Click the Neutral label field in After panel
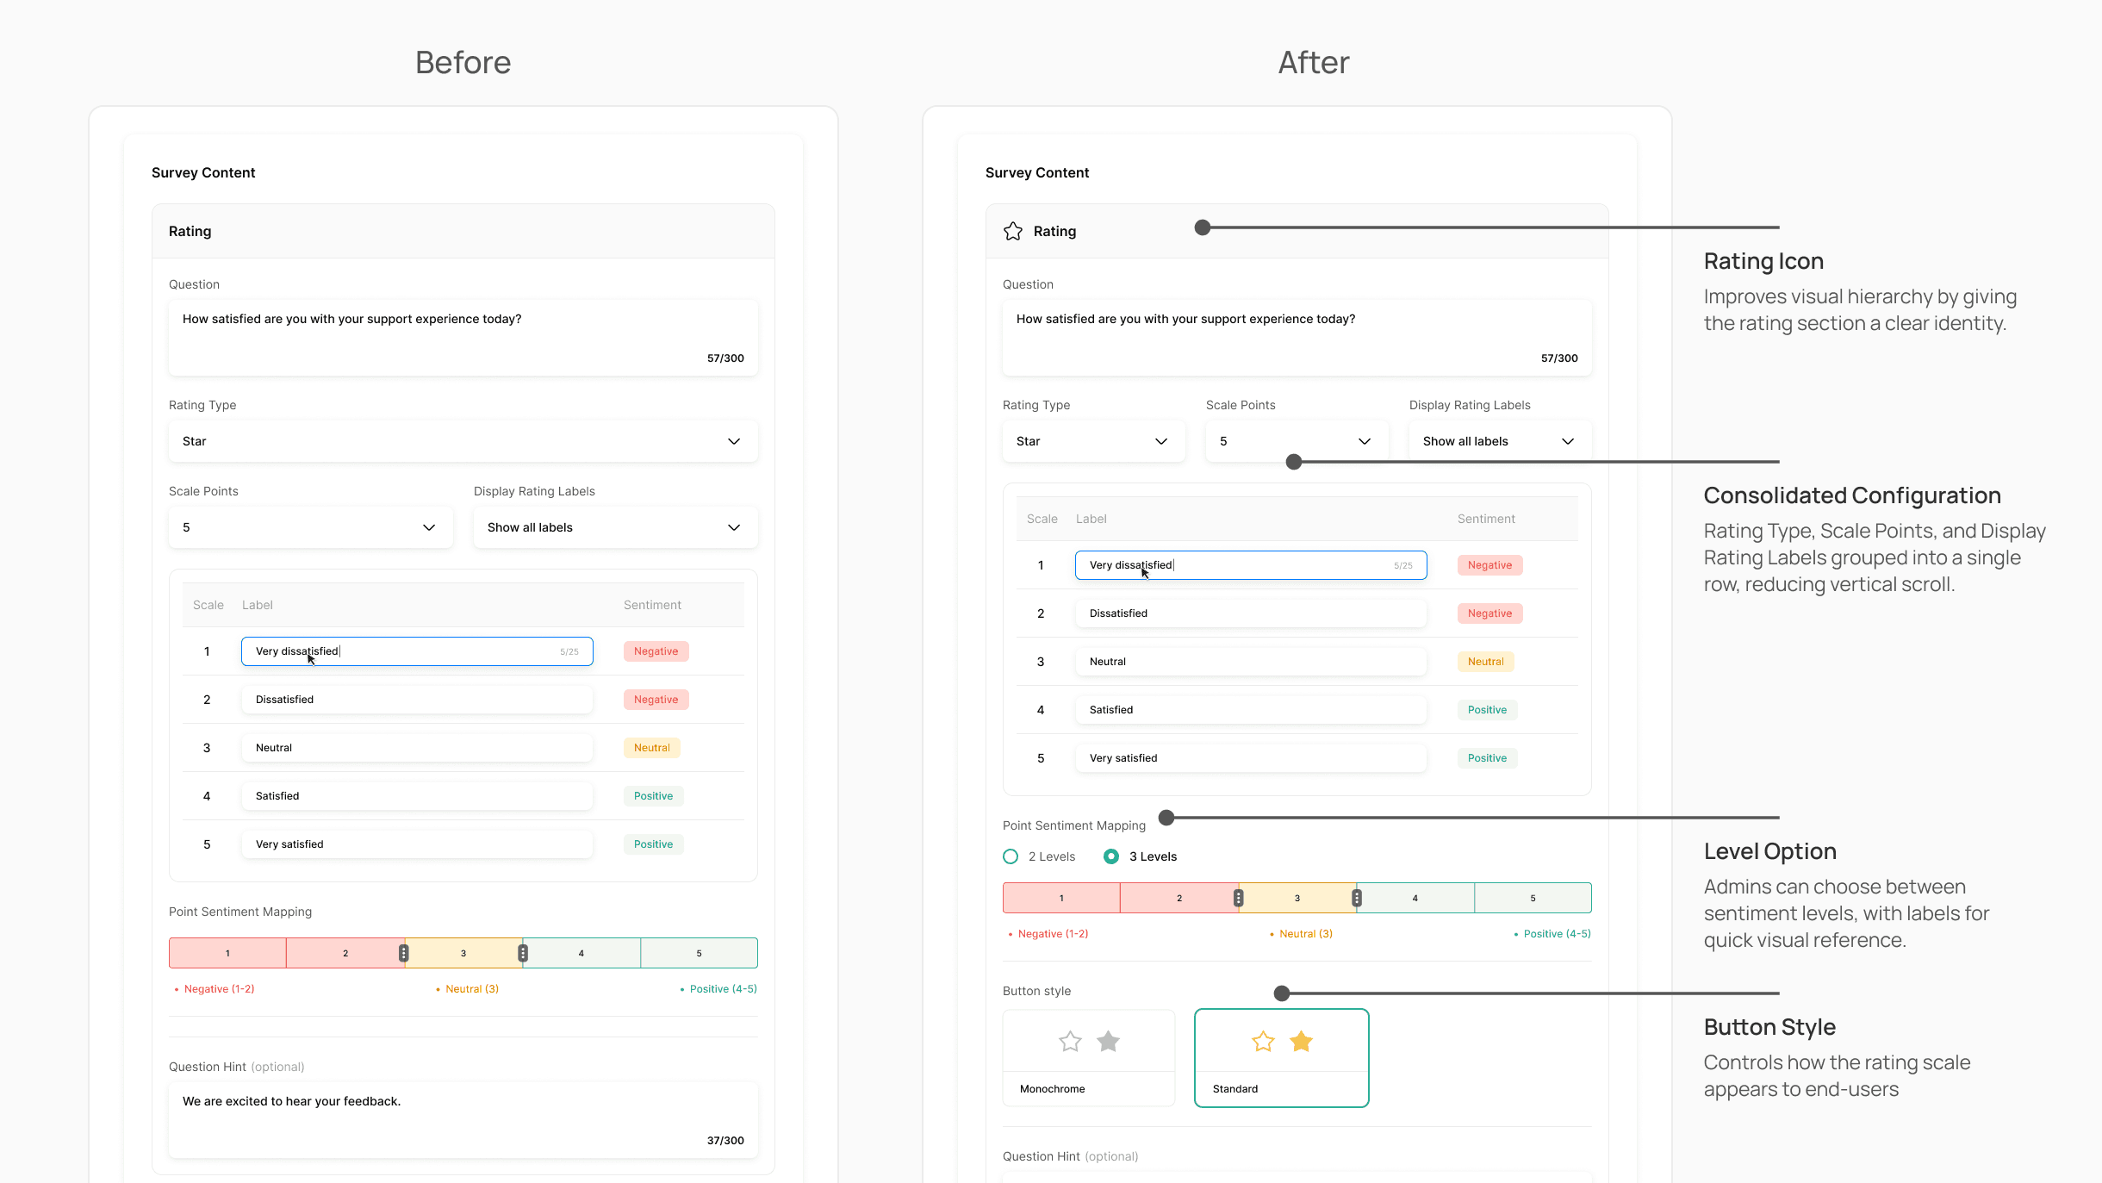Viewport: 2102px width, 1183px height. tap(1251, 662)
